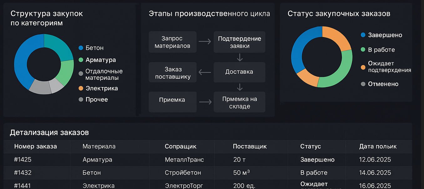Click the left arrow pointing to Заказ поставшику
The image size is (424, 189).
(205, 72)
